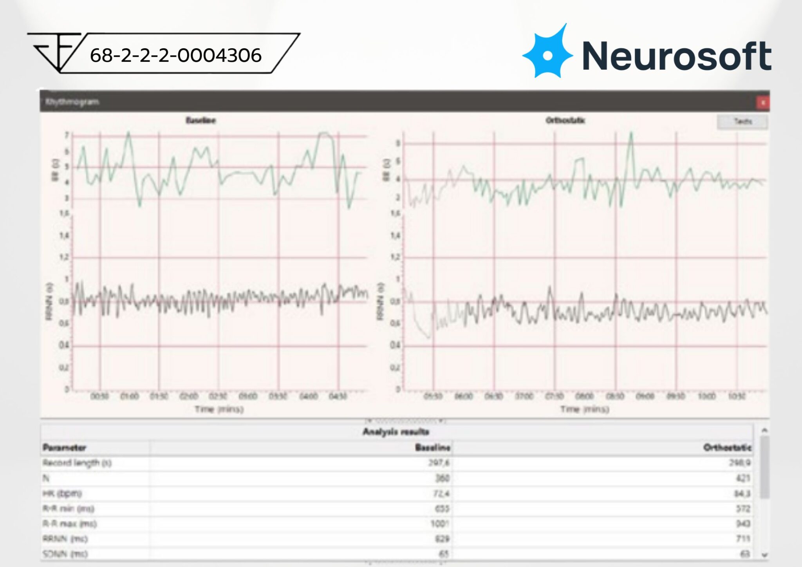Click the Rhythmogram title bar text
Viewport: 802px width, 567px height.
point(72,102)
